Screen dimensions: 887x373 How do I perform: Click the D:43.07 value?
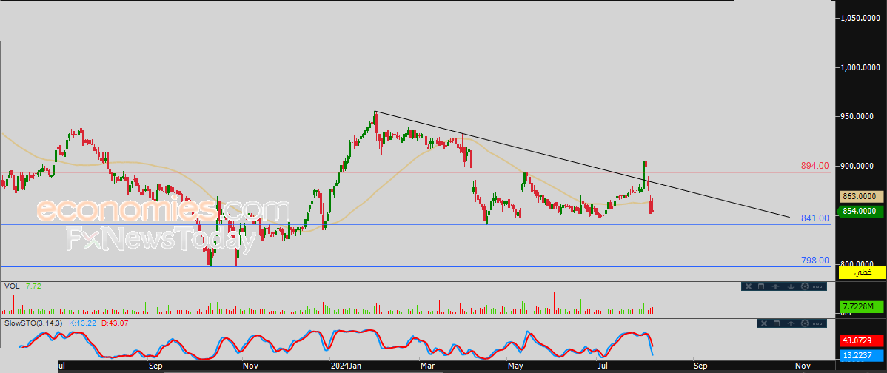115,323
